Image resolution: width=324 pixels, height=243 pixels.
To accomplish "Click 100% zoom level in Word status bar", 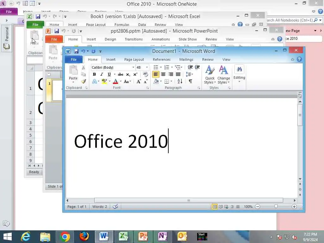I will coord(248,207).
